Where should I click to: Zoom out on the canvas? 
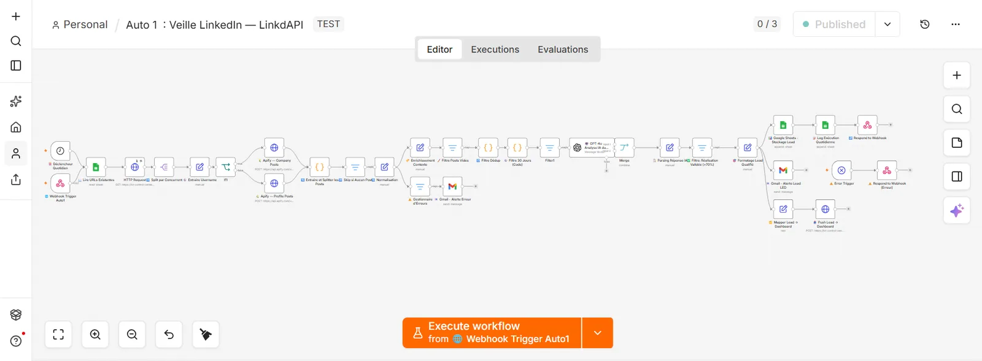tap(132, 335)
